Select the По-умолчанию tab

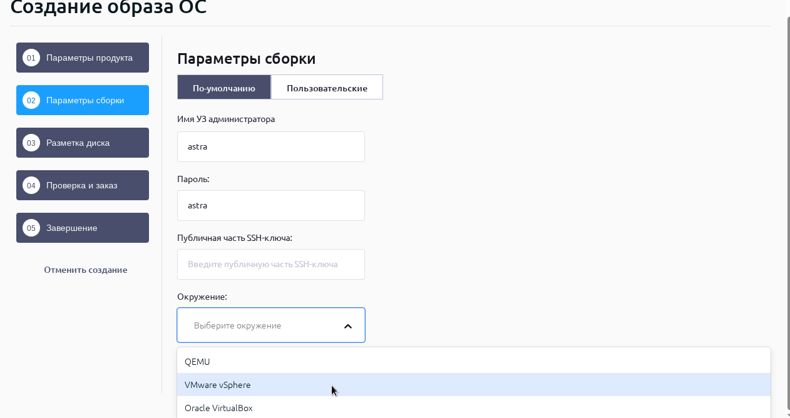[x=224, y=88]
